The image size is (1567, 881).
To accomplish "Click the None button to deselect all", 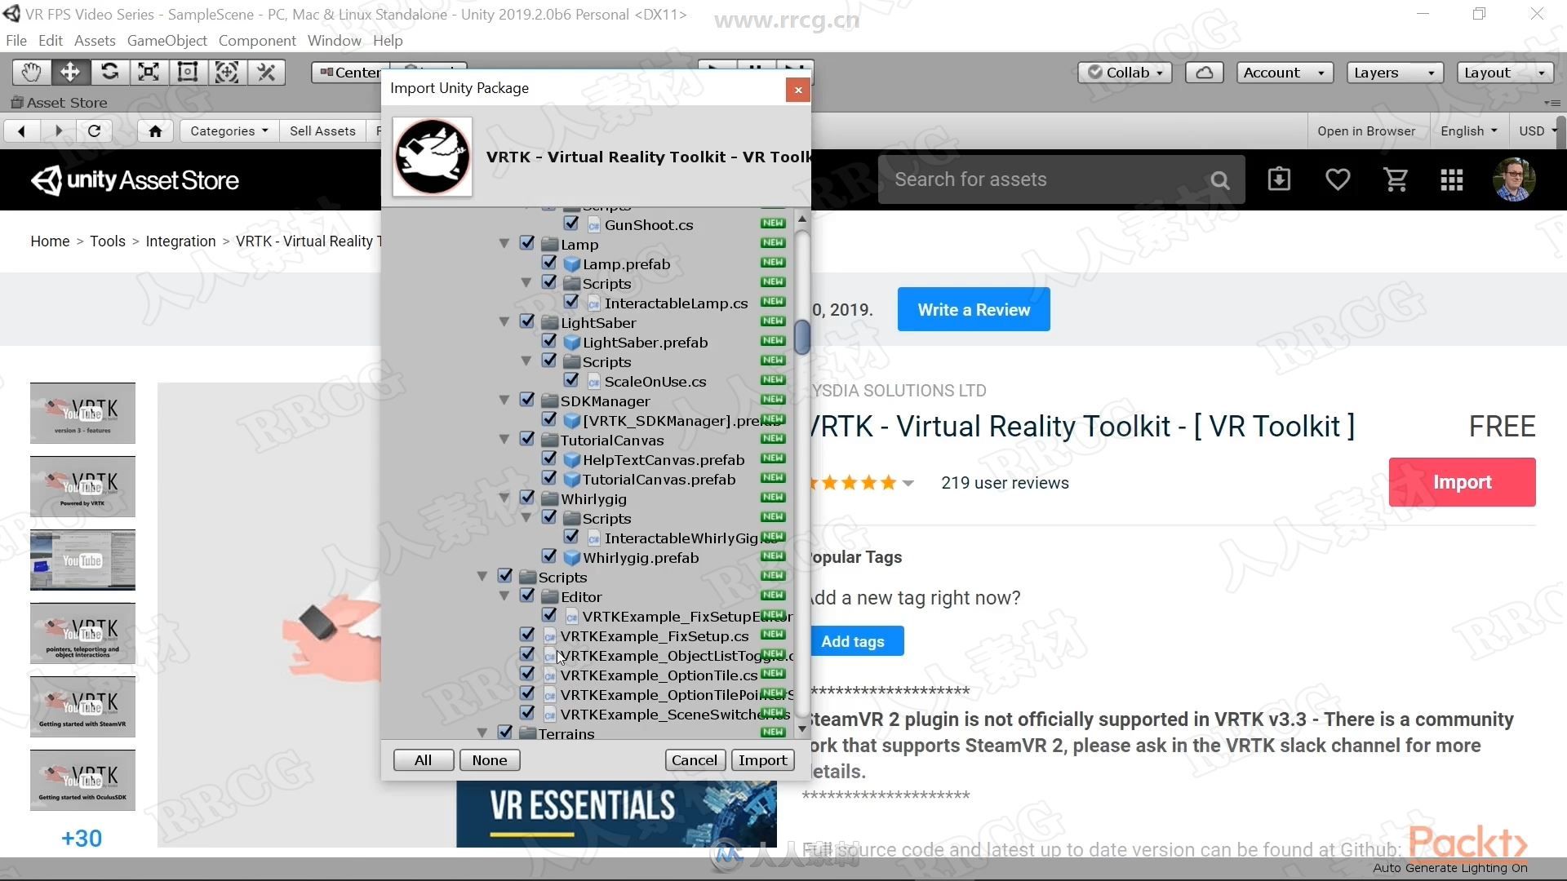I will [489, 759].
